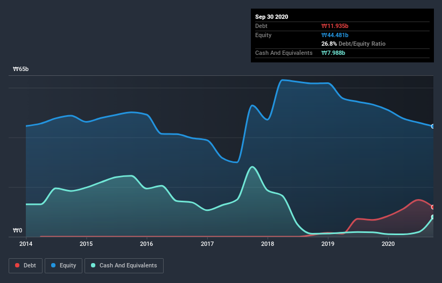Click the Sep 30 2020 tooltip date
Image resolution: width=442 pixels, height=283 pixels.
[x=271, y=17]
